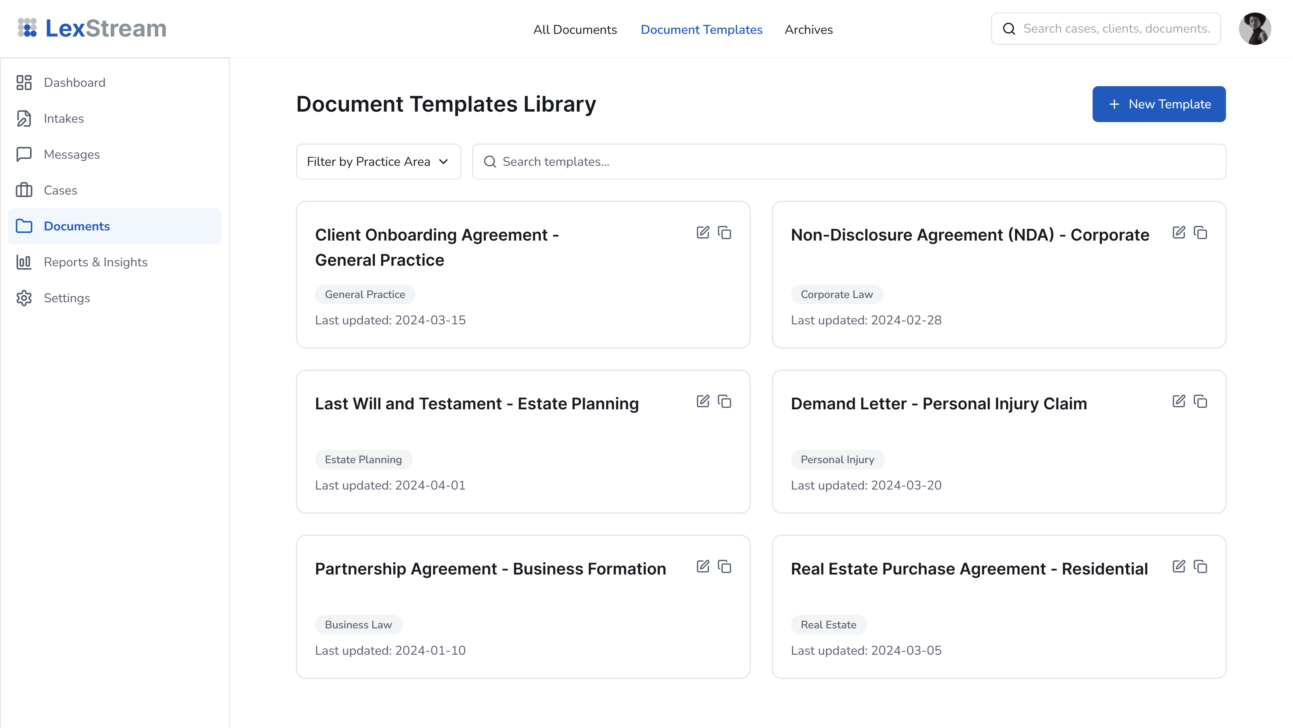The width and height of the screenshot is (1293, 728).
Task: Open the user profile avatar
Action: coord(1254,29)
